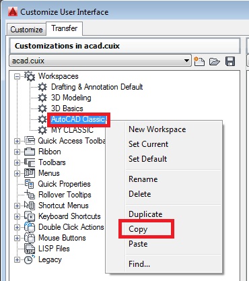Click the Toolbars label in tree
This screenshot has height=281, width=249.
tap(52, 162)
